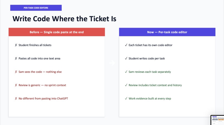Open the slide thumbnail preview in bottom corner
The width and height of the screenshot is (224, 125).
coord(217,120)
